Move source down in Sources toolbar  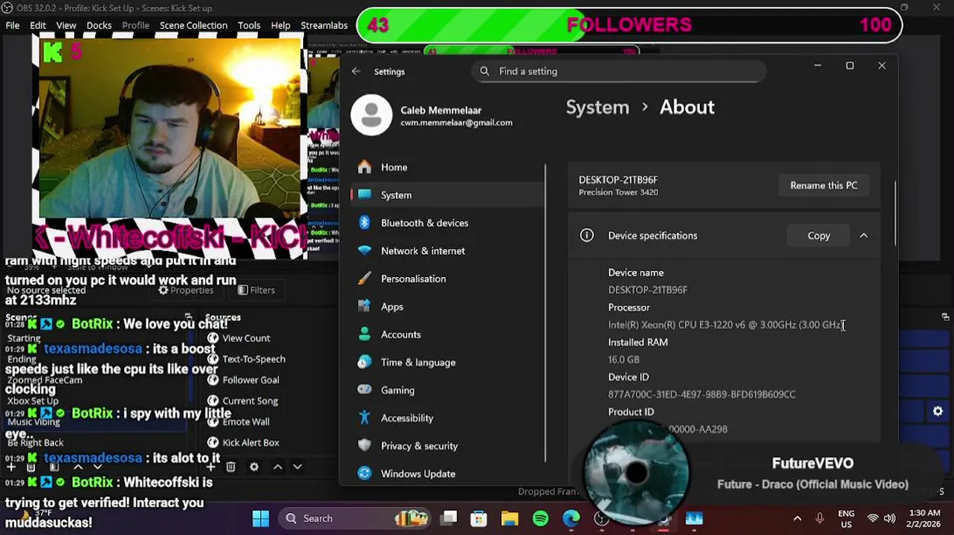pos(297,467)
